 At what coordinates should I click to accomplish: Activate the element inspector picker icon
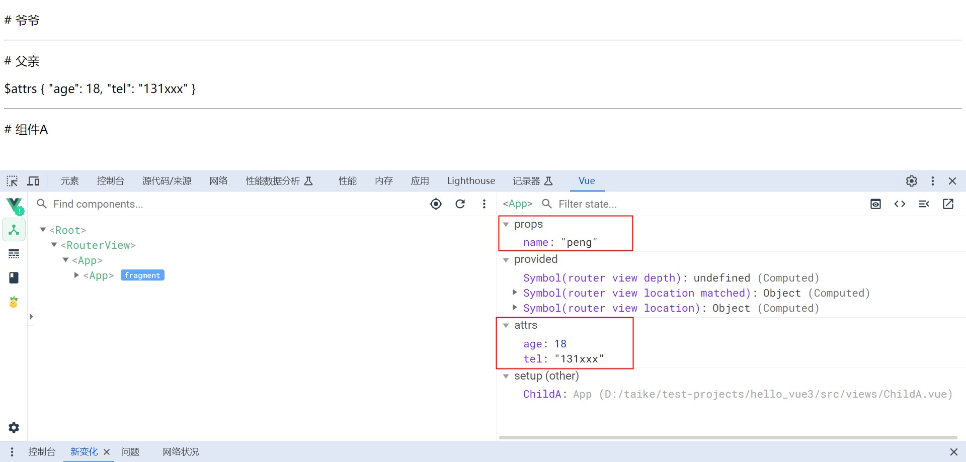(x=12, y=181)
